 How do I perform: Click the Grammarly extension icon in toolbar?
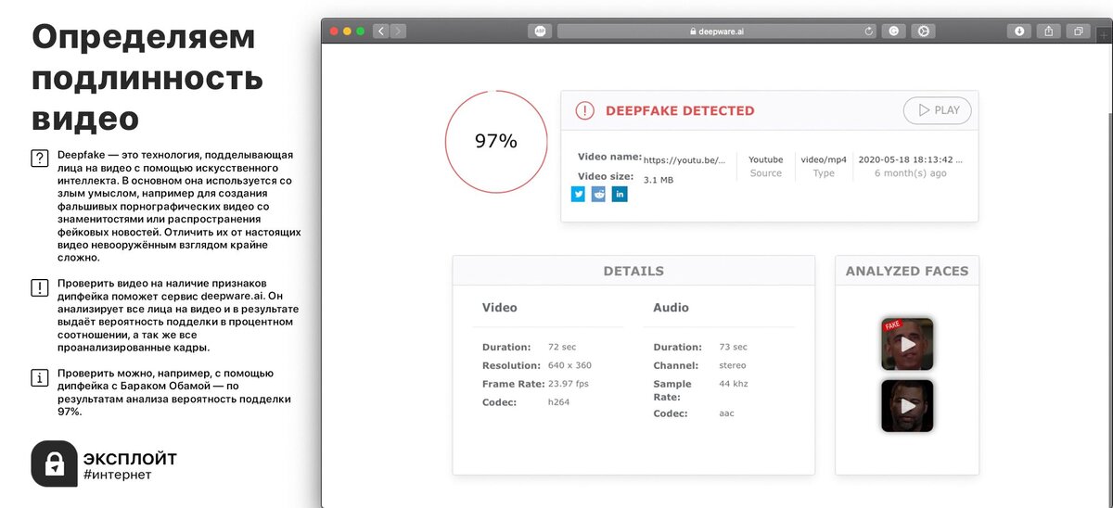pos(894,31)
